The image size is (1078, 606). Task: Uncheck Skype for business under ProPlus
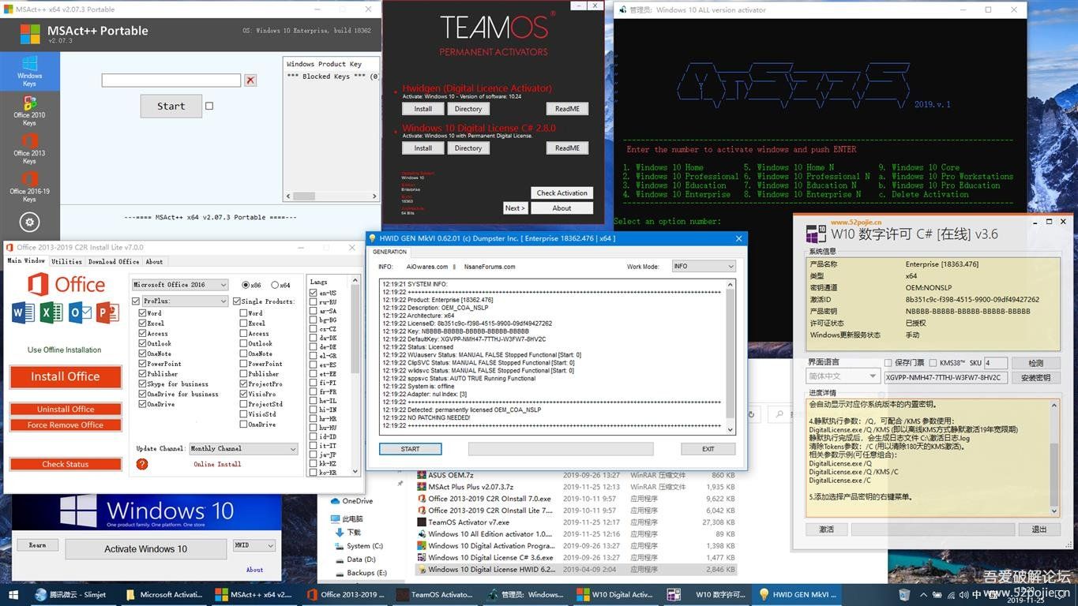142,383
